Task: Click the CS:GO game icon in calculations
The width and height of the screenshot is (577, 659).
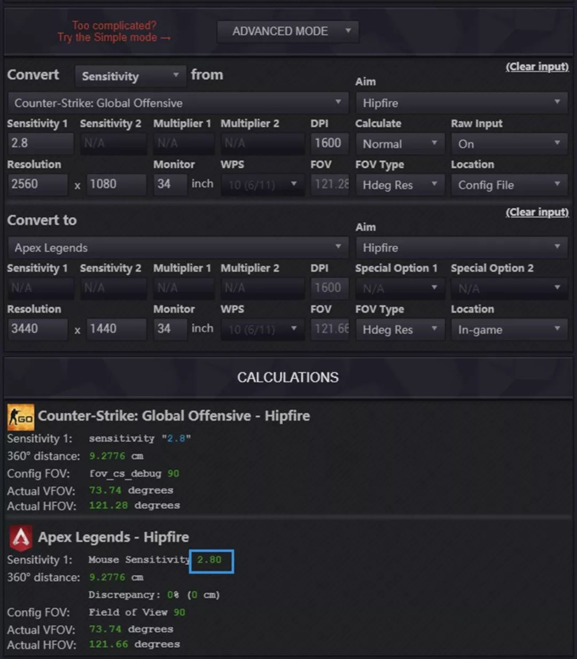Action: pos(21,417)
